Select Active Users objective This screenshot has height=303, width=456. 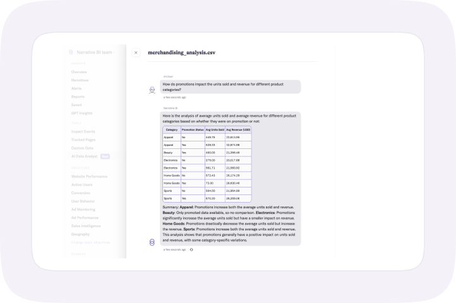coord(81,185)
